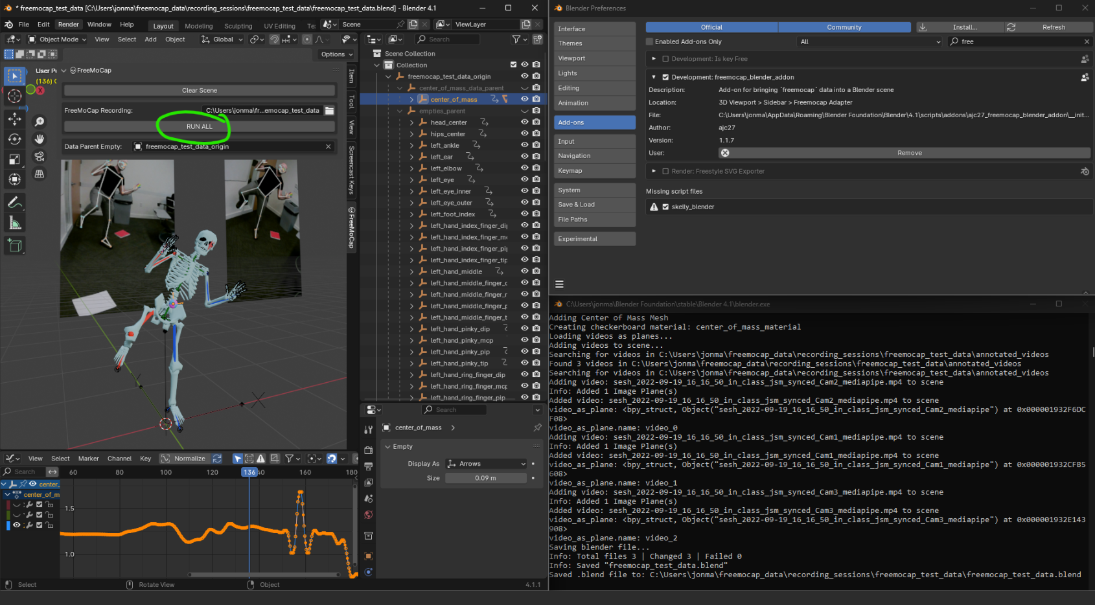Select the Rotate tool
1095x605 pixels.
14,139
